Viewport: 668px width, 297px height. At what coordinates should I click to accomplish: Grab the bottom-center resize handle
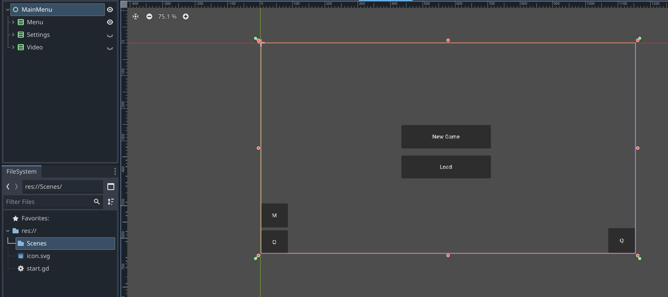tap(448, 255)
